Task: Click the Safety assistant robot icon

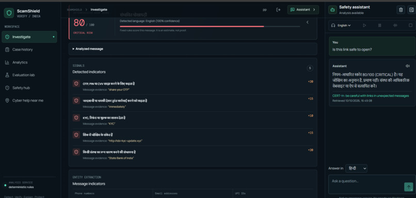Action: [x=332, y=10]
